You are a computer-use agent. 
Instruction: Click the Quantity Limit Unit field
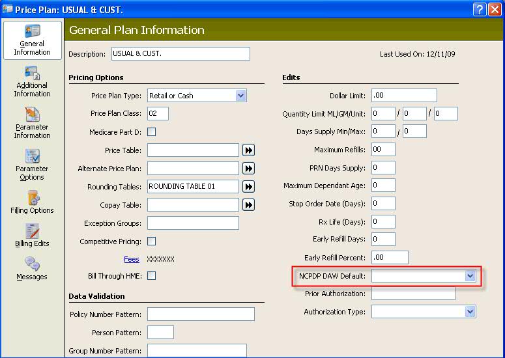click(446, 113)
